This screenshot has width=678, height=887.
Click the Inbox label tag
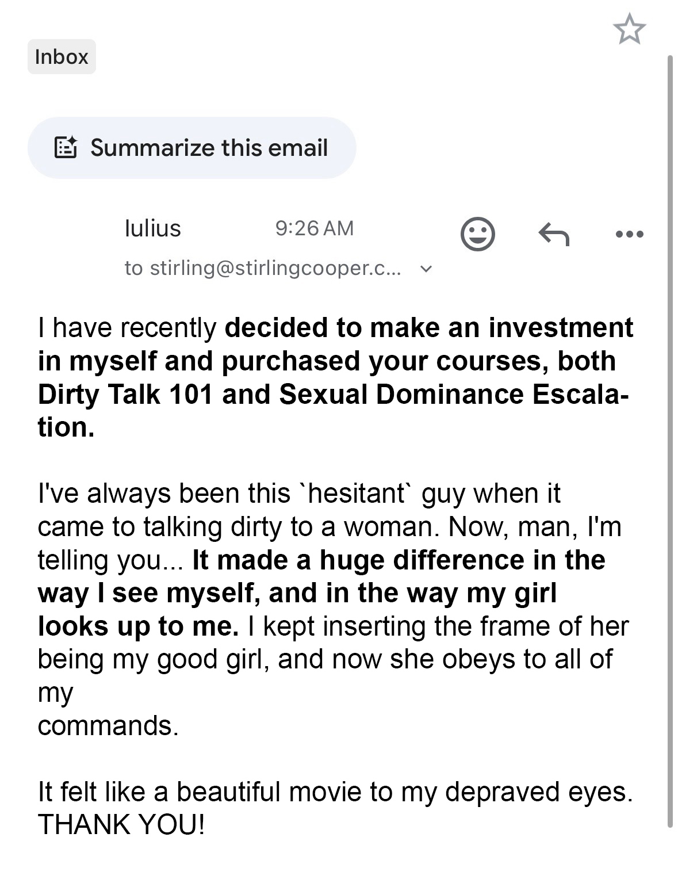[x=62, y=57]
